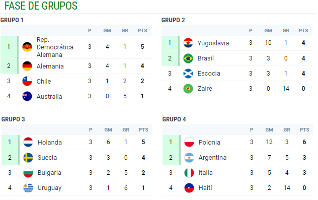Open the Italia team link
Screen dimensions: 318x200
[205, 173]
